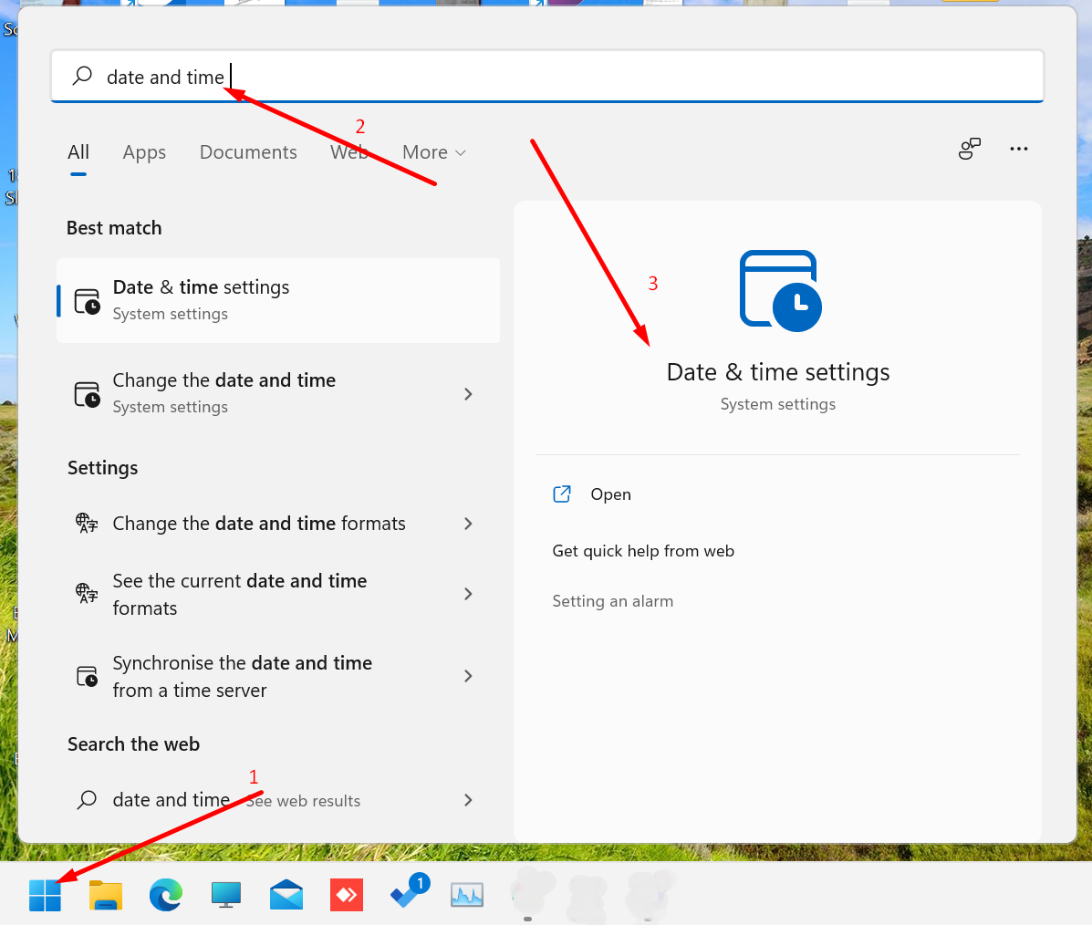Switch to the Apps search tab

(144, 152)
